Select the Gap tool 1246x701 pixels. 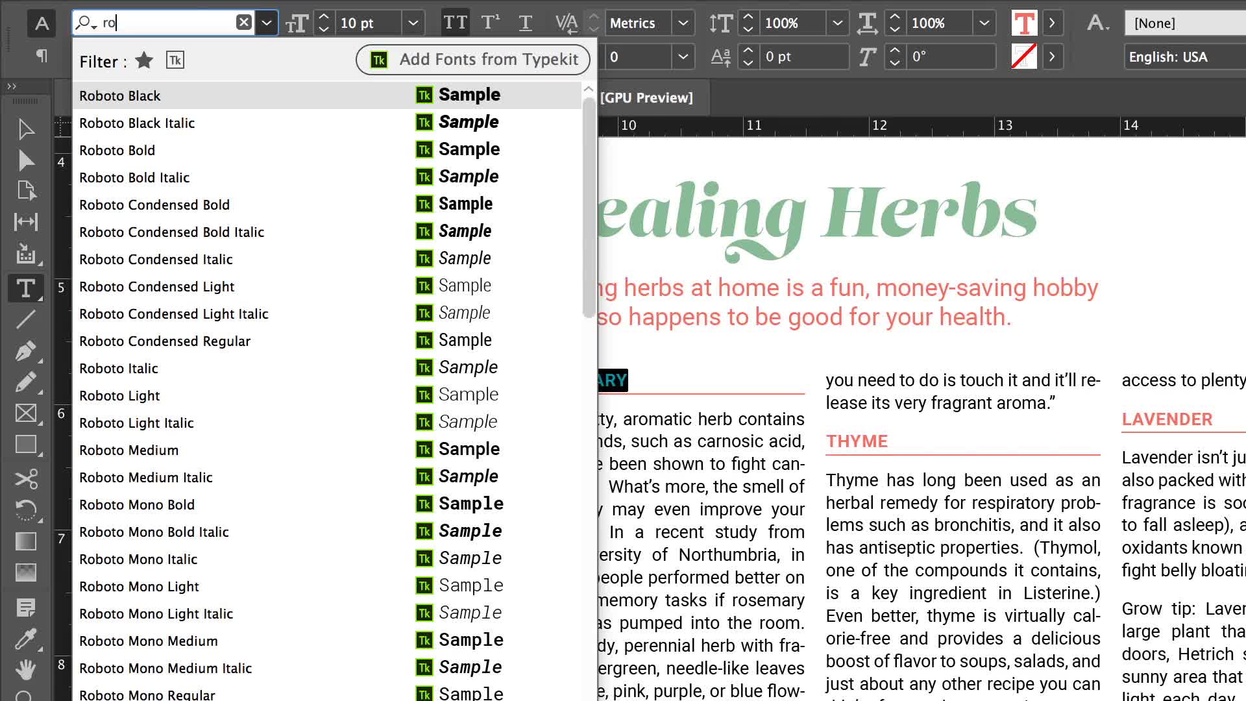(x=26, y=222)
